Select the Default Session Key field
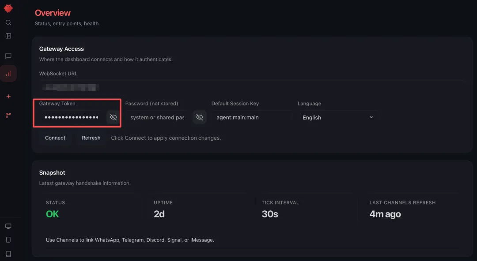The width and height of the screenshot is (477, 261). [252, 117]
